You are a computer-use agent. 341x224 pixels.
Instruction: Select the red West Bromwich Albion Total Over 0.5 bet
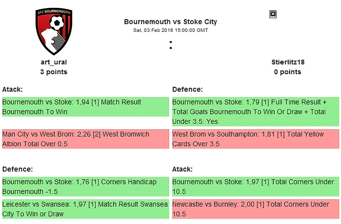click(x=85, y=139)
